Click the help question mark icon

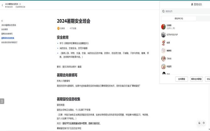point(204,123)
